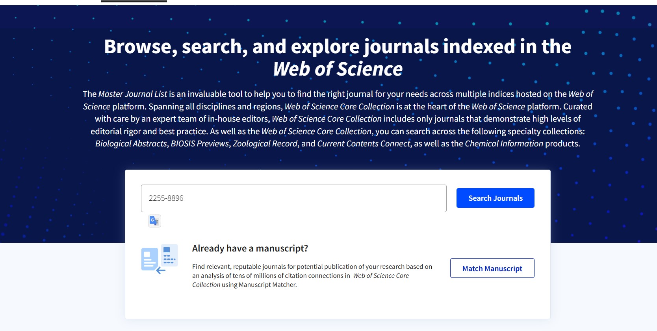The width and height of the screenshot is (657, 331).
Task: Click "editorial rigor and best practice" text
Action: [x=149, y=131]
